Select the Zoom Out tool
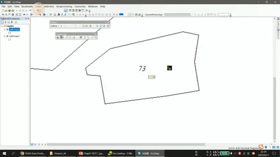The width and height of the screenshot is (280, 157). [6, 15]
